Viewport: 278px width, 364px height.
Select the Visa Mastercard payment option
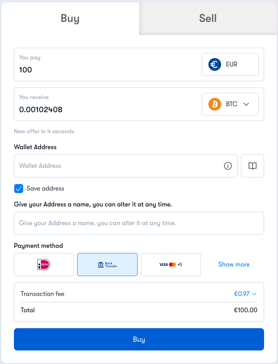(x=171, y=265)
